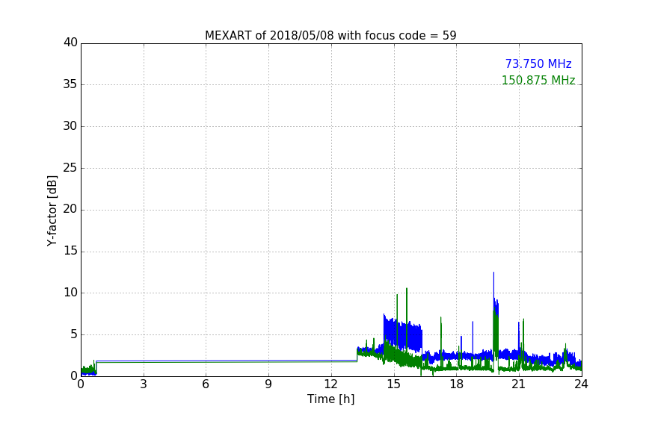Click the 5 tick on the Y axis
This screenshot has width=646, height=430.
(x=74, y=334)
